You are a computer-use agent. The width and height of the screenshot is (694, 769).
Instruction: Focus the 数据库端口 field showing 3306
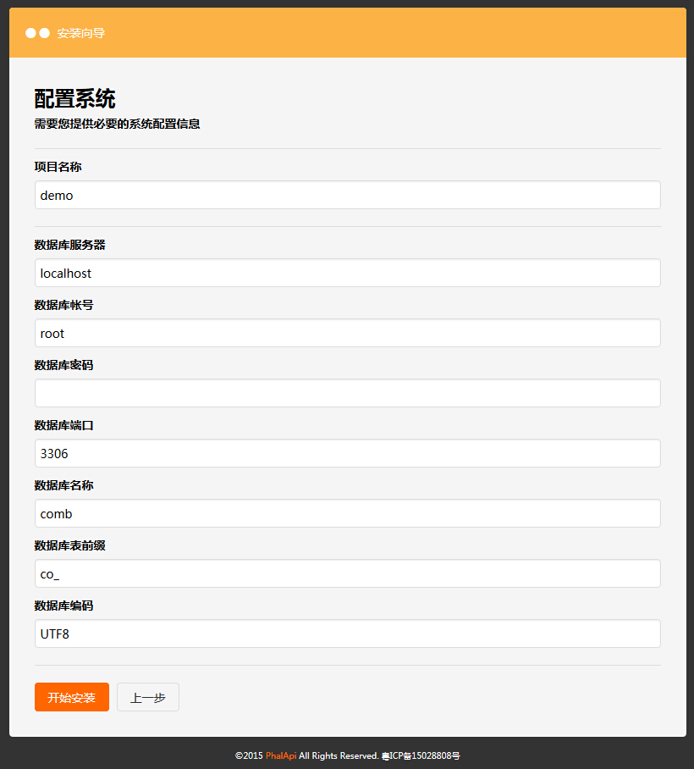tap(348, 453)
